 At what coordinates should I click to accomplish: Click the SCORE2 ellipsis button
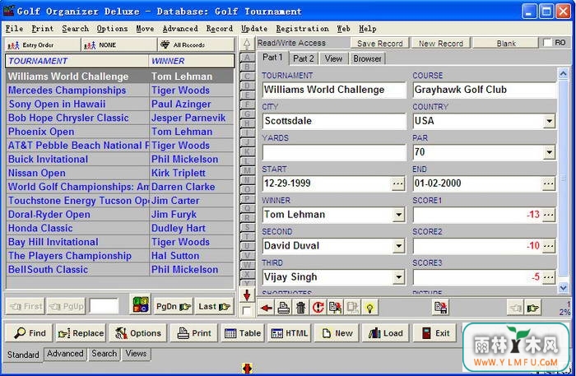point(549,246)
